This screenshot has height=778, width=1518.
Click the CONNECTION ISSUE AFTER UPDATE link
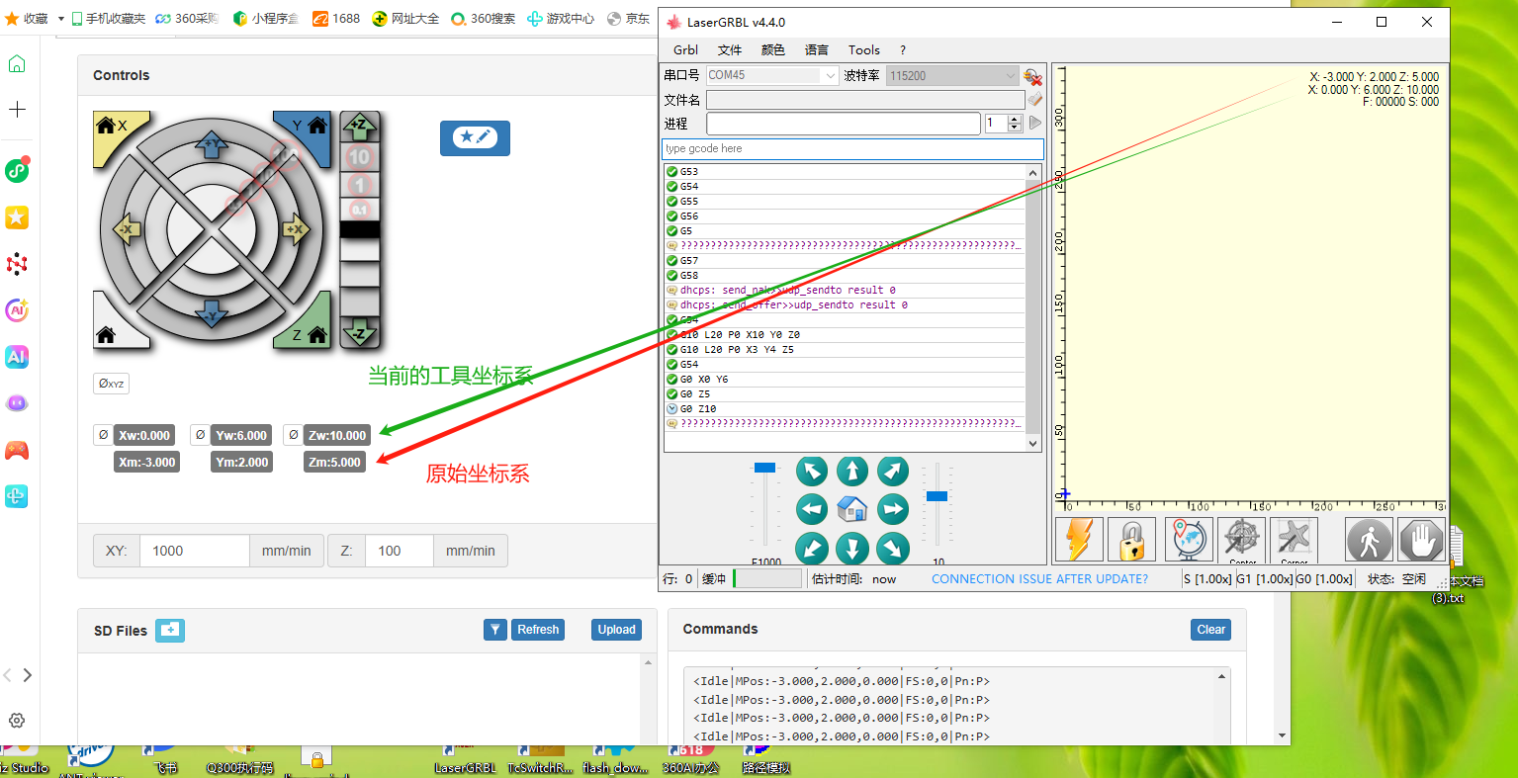point(1039,578)
